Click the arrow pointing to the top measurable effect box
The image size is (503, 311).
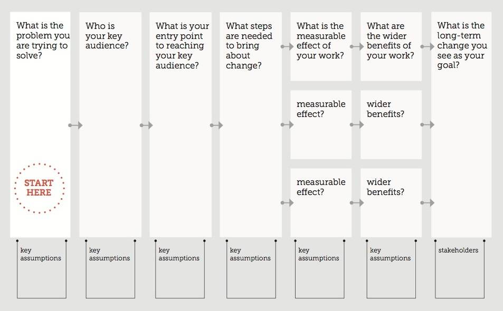[287, 47]
